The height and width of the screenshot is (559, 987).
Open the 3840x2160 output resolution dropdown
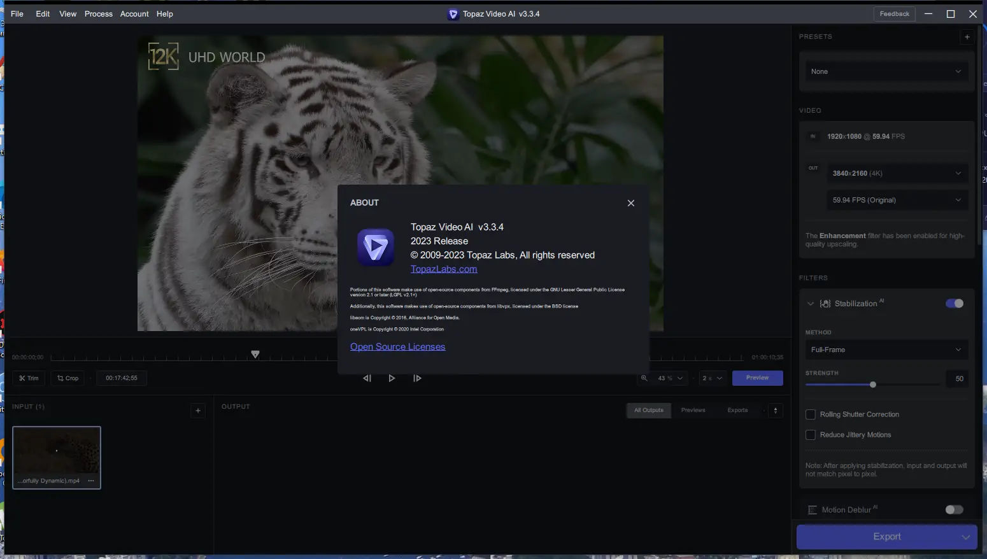coord(897,173)
